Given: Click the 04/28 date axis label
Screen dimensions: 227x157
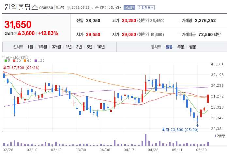Looking at the screenshot, I should (153, 150).
